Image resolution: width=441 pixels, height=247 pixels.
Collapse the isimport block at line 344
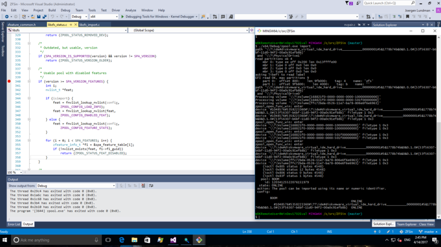click(x=29, y=98)
